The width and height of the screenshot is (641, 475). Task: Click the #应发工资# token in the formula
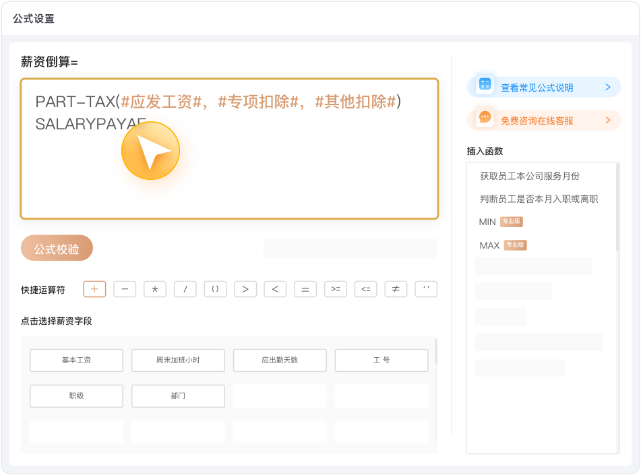162,102
